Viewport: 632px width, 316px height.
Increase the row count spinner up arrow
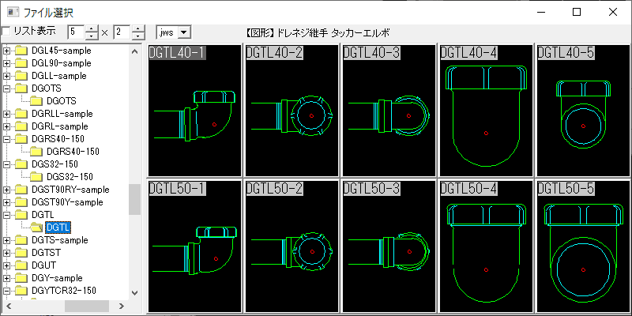click(138, 28)
